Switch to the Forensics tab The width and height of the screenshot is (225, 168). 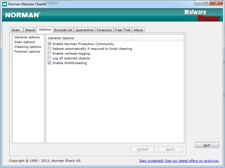point(104,30)
